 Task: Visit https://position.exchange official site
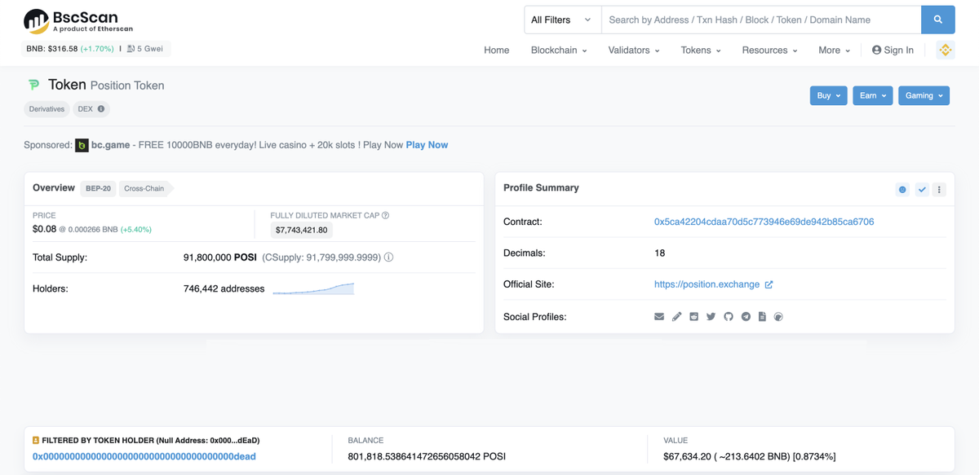[x=707, y=284]
